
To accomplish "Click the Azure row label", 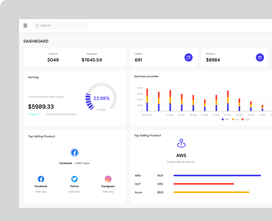I will click(139, 192).
